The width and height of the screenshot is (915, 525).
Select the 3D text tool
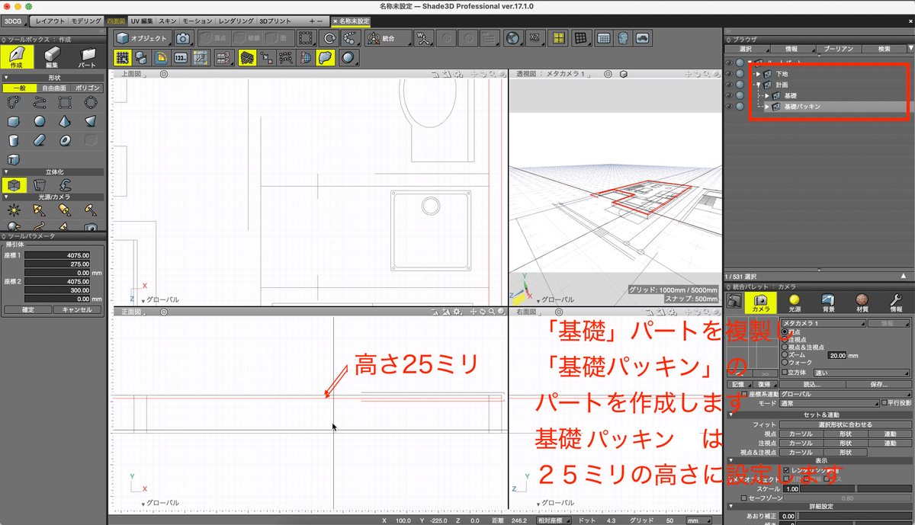pyautogui.click(x=14, y=159)
